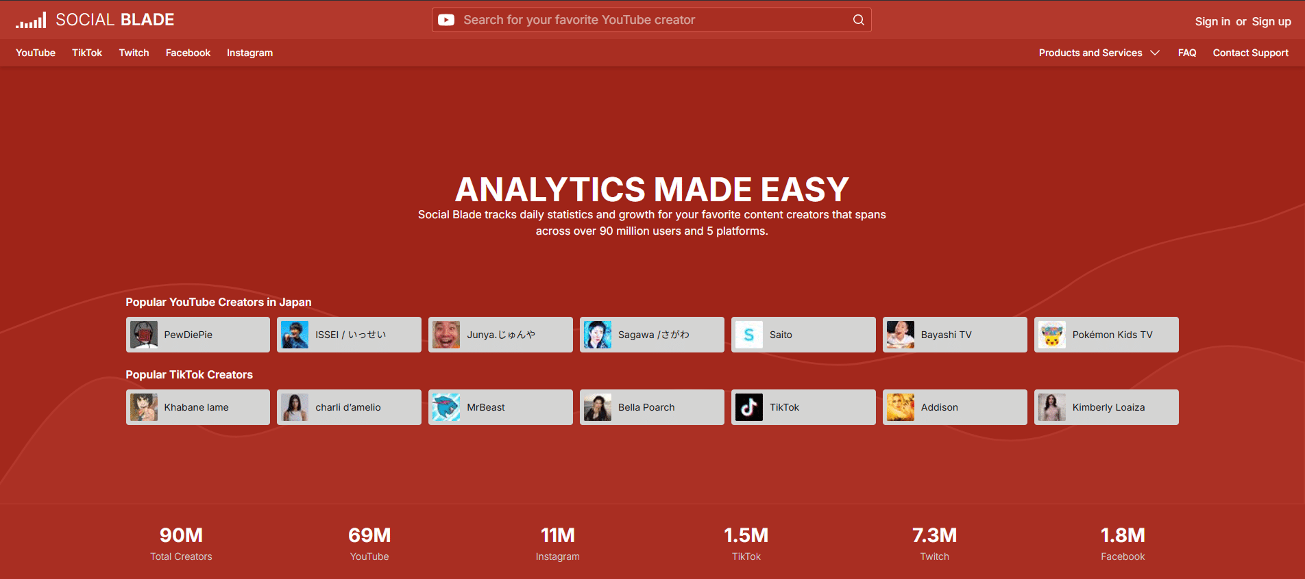Click the YouTube icon in search bar
Screen dimensions: 1305x579
tap(446, 20)
